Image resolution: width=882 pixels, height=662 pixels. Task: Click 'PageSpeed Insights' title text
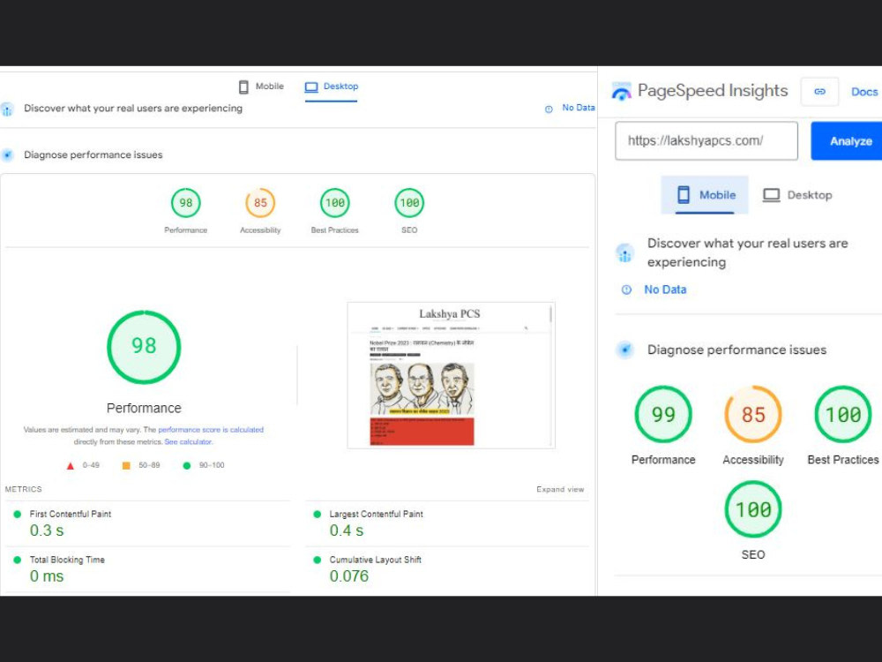(712, 91)
